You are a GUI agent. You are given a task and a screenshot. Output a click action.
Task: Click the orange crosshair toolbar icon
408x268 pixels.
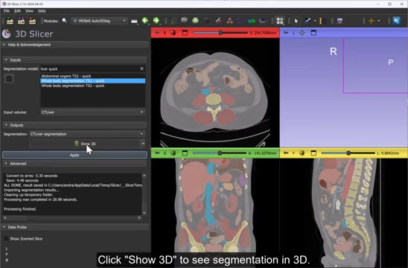[x=372, y=21]
